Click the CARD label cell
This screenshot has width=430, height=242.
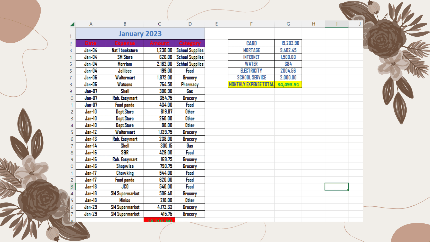coord(251,43)
